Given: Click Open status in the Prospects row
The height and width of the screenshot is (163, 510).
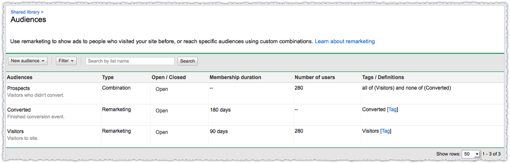Looking at the screenshot, I should coord(162,89).
